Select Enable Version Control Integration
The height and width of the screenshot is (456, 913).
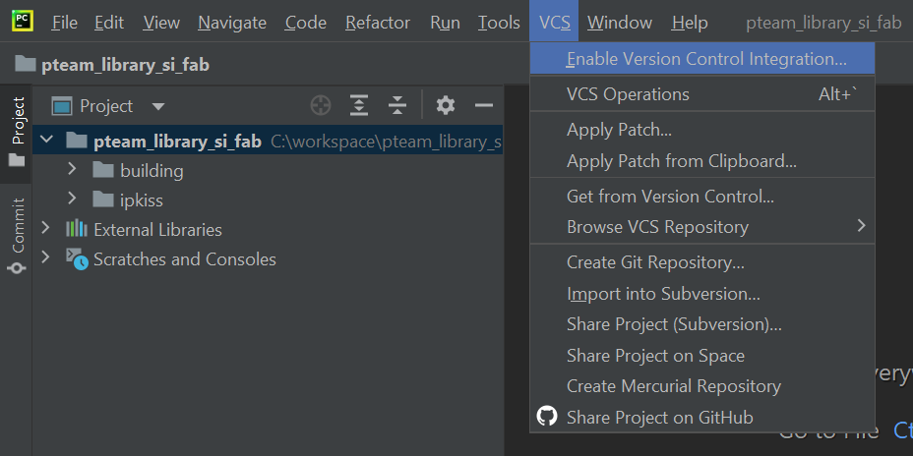[705, 59]
